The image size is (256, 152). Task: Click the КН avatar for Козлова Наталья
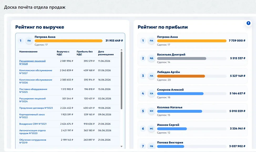pos(151,111)
